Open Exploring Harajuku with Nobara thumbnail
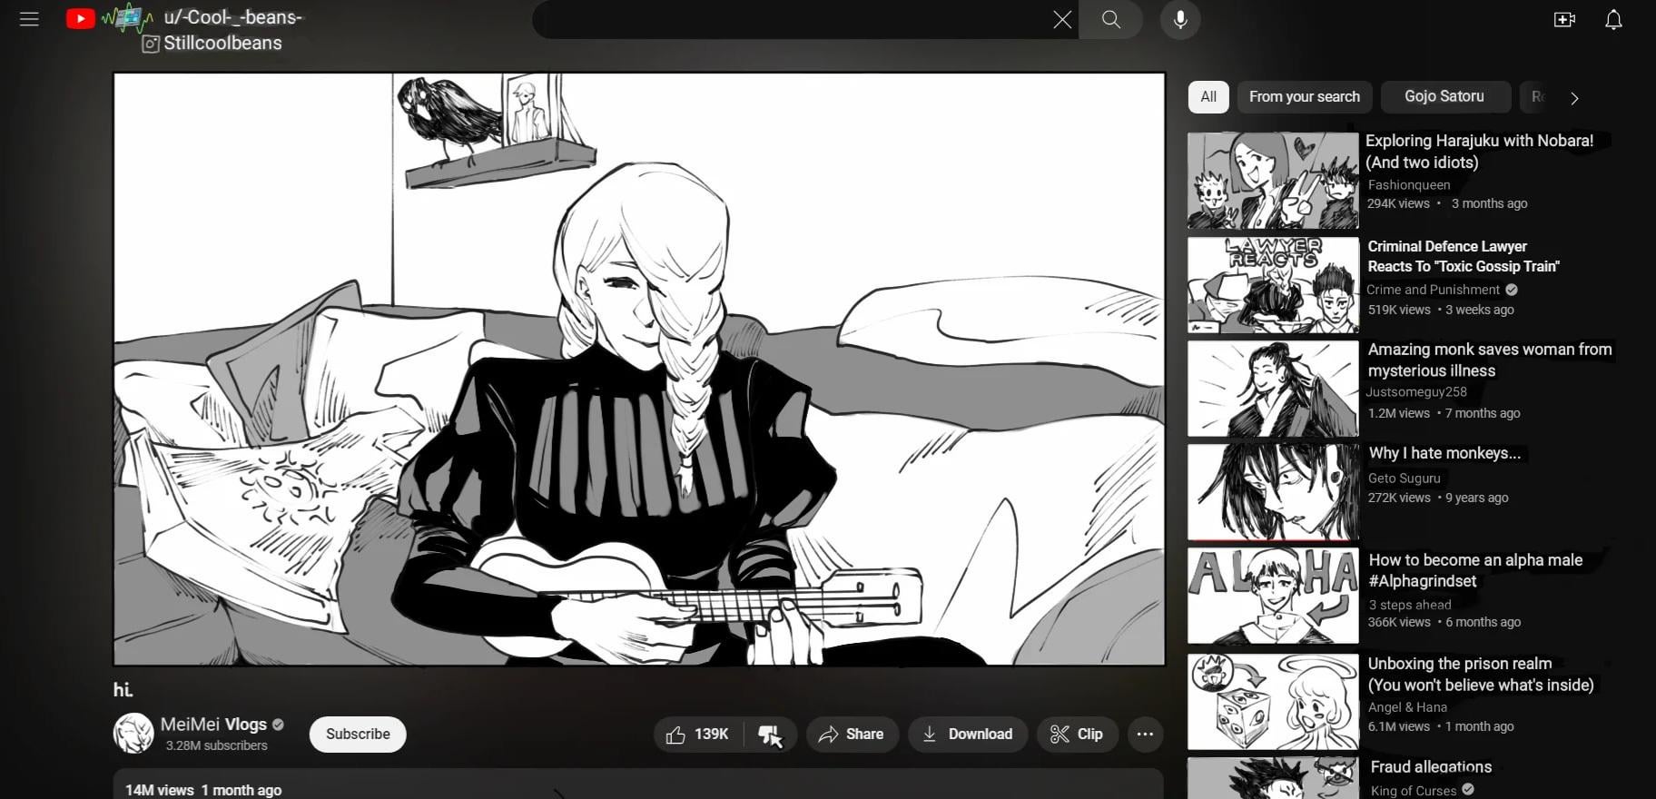This screenshot has height=799, width=1656. 1273,181
